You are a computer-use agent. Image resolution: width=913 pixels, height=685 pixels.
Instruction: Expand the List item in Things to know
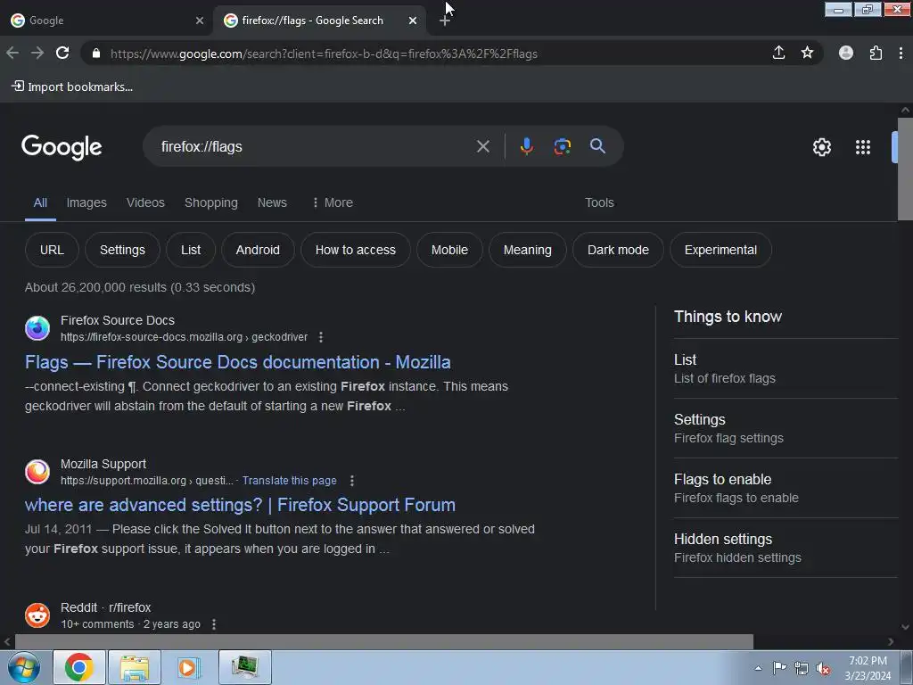(x=786, y=368)
